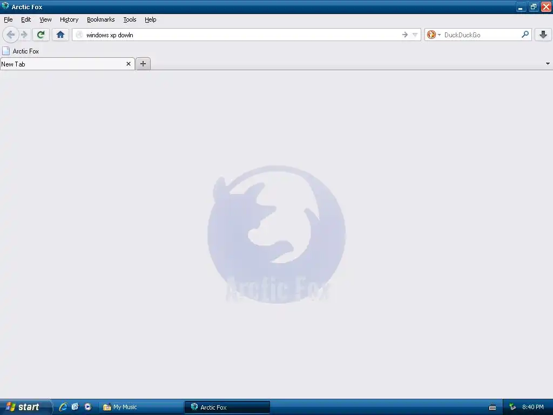Restore down the Arctic Fox window

[534, 7]
